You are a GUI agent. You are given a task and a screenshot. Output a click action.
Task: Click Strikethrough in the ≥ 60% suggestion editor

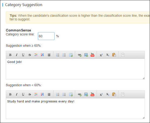30,55
